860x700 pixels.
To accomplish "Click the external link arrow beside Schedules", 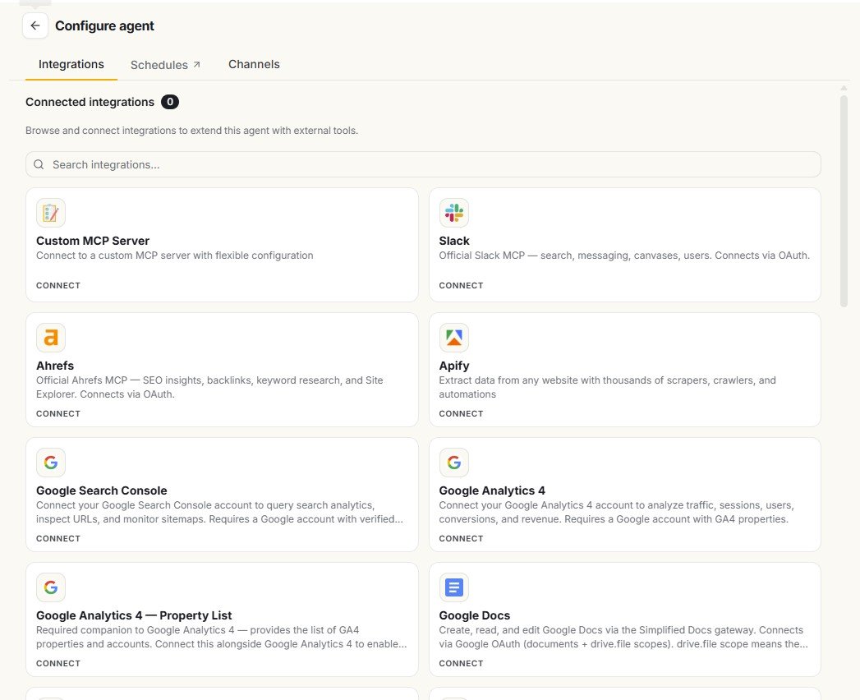I will coord(197,65).
